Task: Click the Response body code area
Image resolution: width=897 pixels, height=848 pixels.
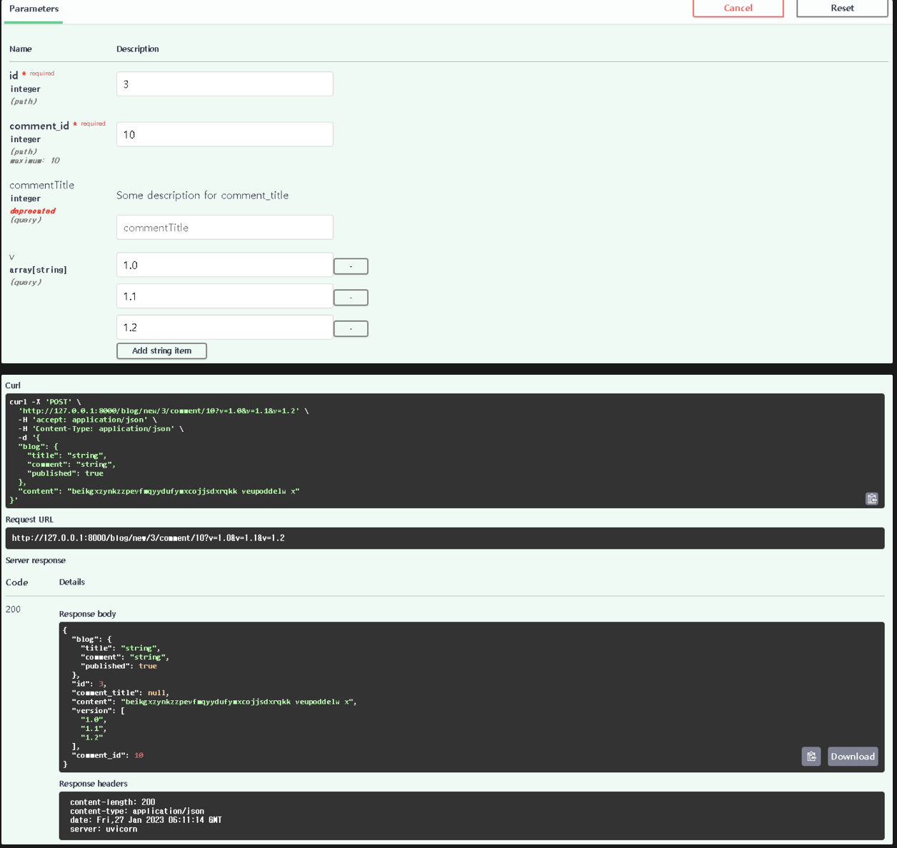Action: tap(429, 696)
